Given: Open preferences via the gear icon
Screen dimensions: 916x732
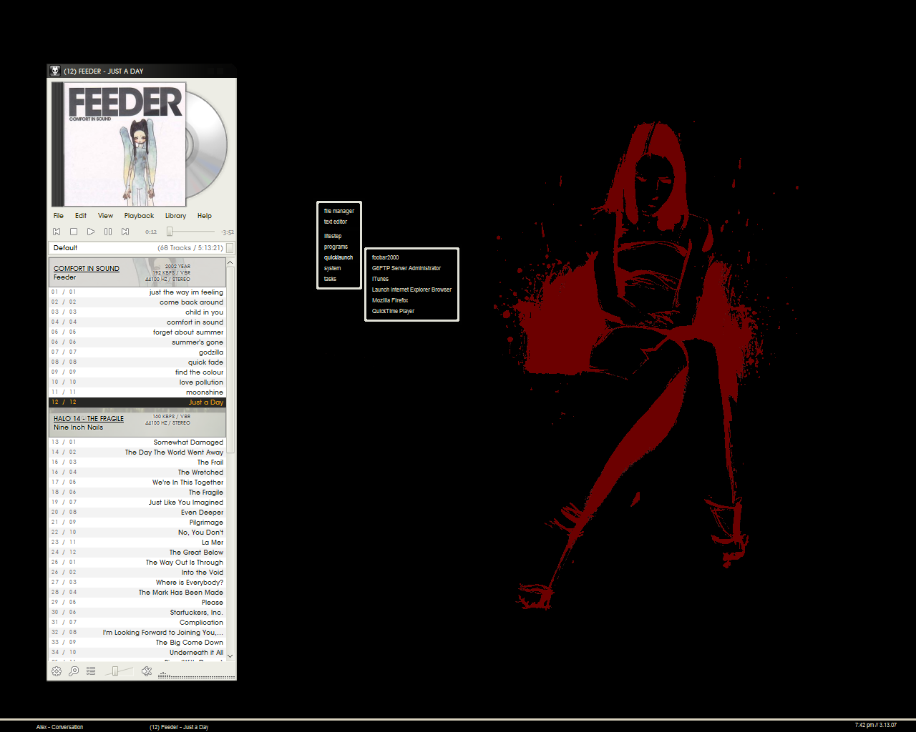Looking at the screenshot, I should pyautogui.click(x=57, y=671).
